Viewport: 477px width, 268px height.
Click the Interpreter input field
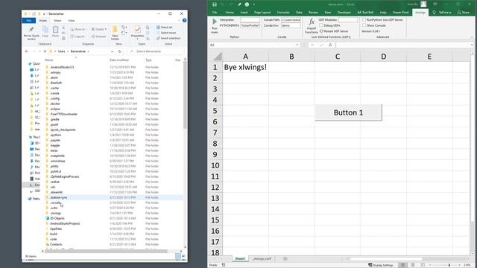(250, 19)
